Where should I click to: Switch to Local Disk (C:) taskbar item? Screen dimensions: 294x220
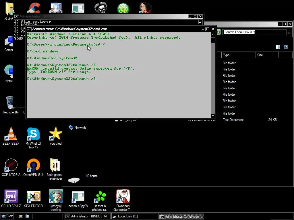tap(134, 216)
